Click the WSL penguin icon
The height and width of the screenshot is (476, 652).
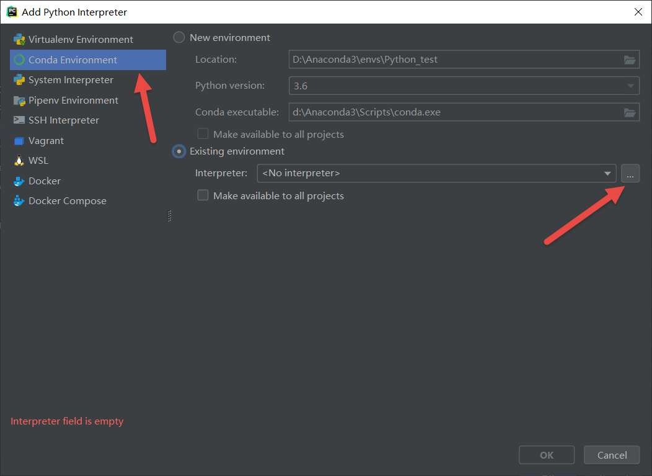click(19, 160)
